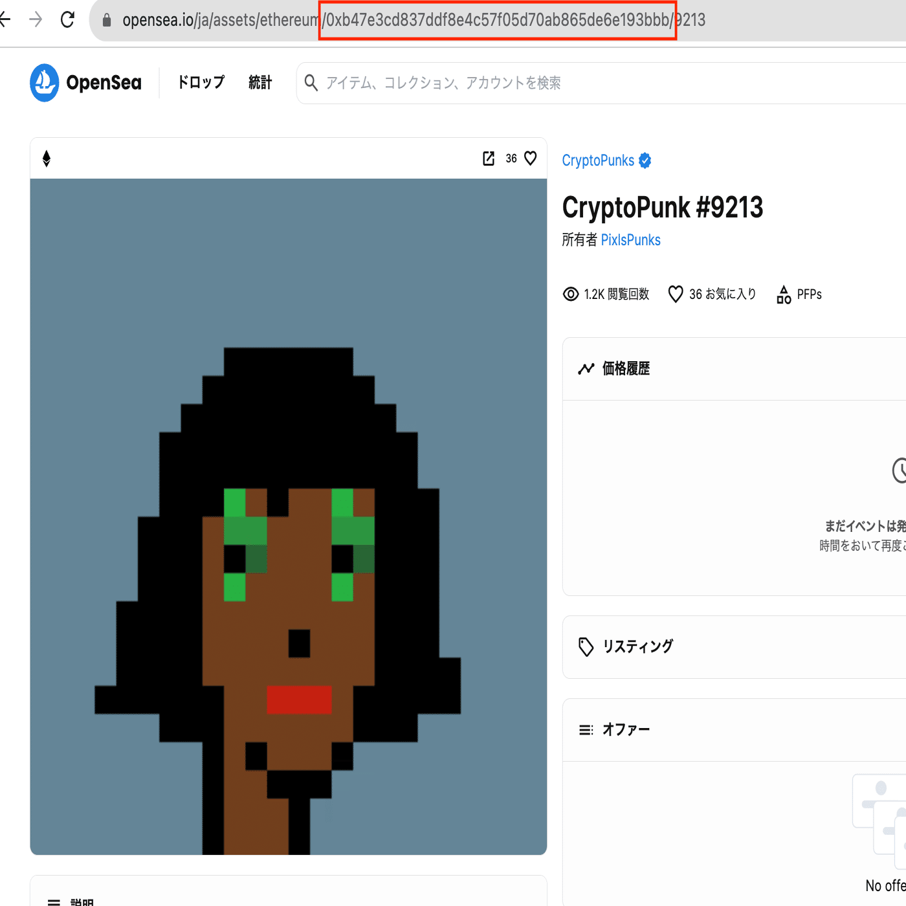Click the verified badge next to CryptoPunks
906x906 pixels.
coord(645,160)
